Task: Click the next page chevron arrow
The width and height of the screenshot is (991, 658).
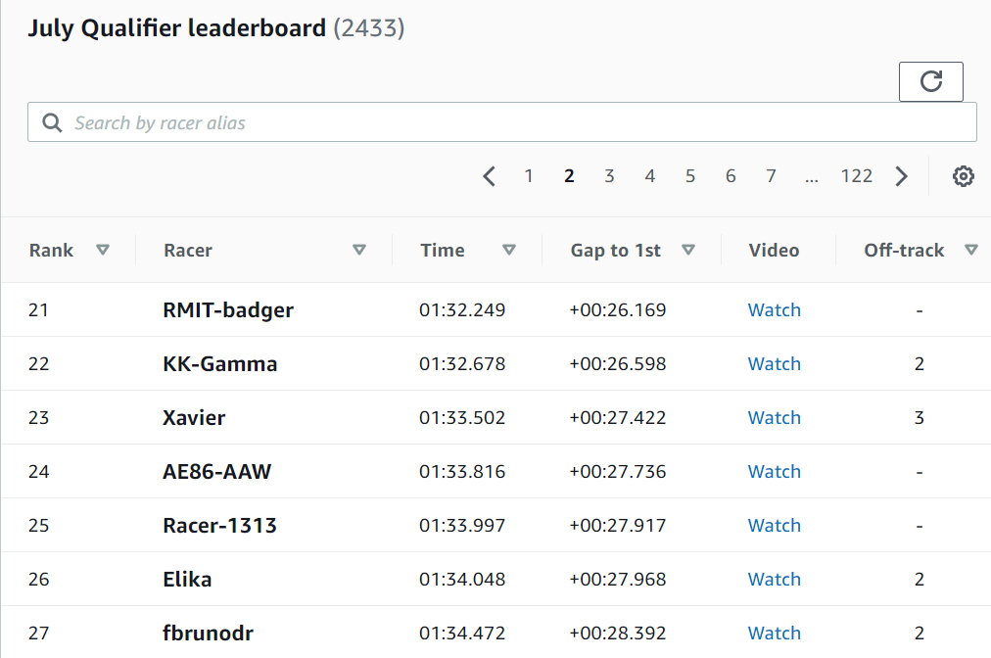Action: pyautogui.click(x=901, y=176)
